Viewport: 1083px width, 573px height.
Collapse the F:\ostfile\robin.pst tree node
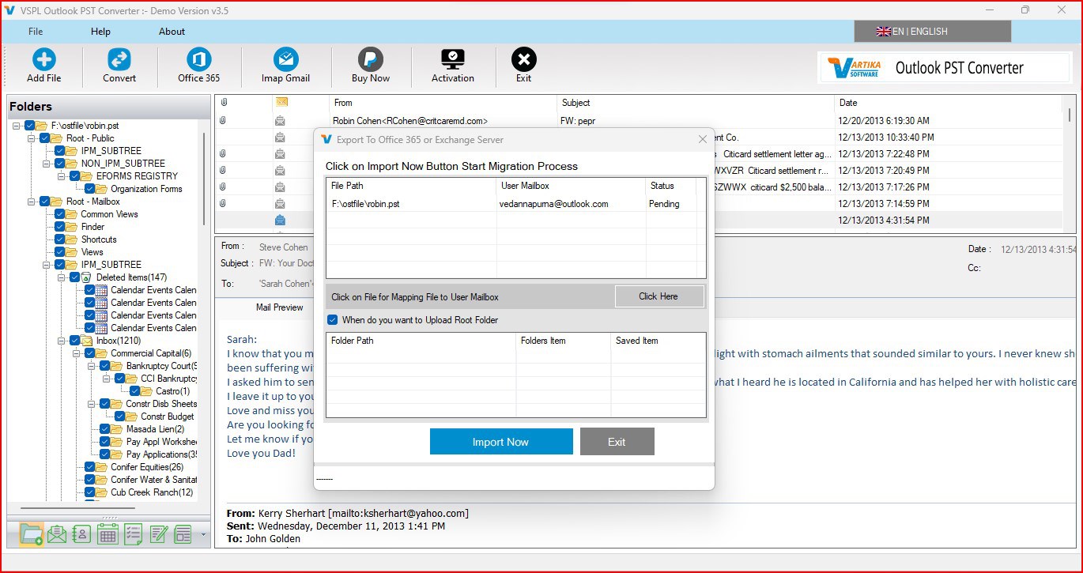point(17,126)
